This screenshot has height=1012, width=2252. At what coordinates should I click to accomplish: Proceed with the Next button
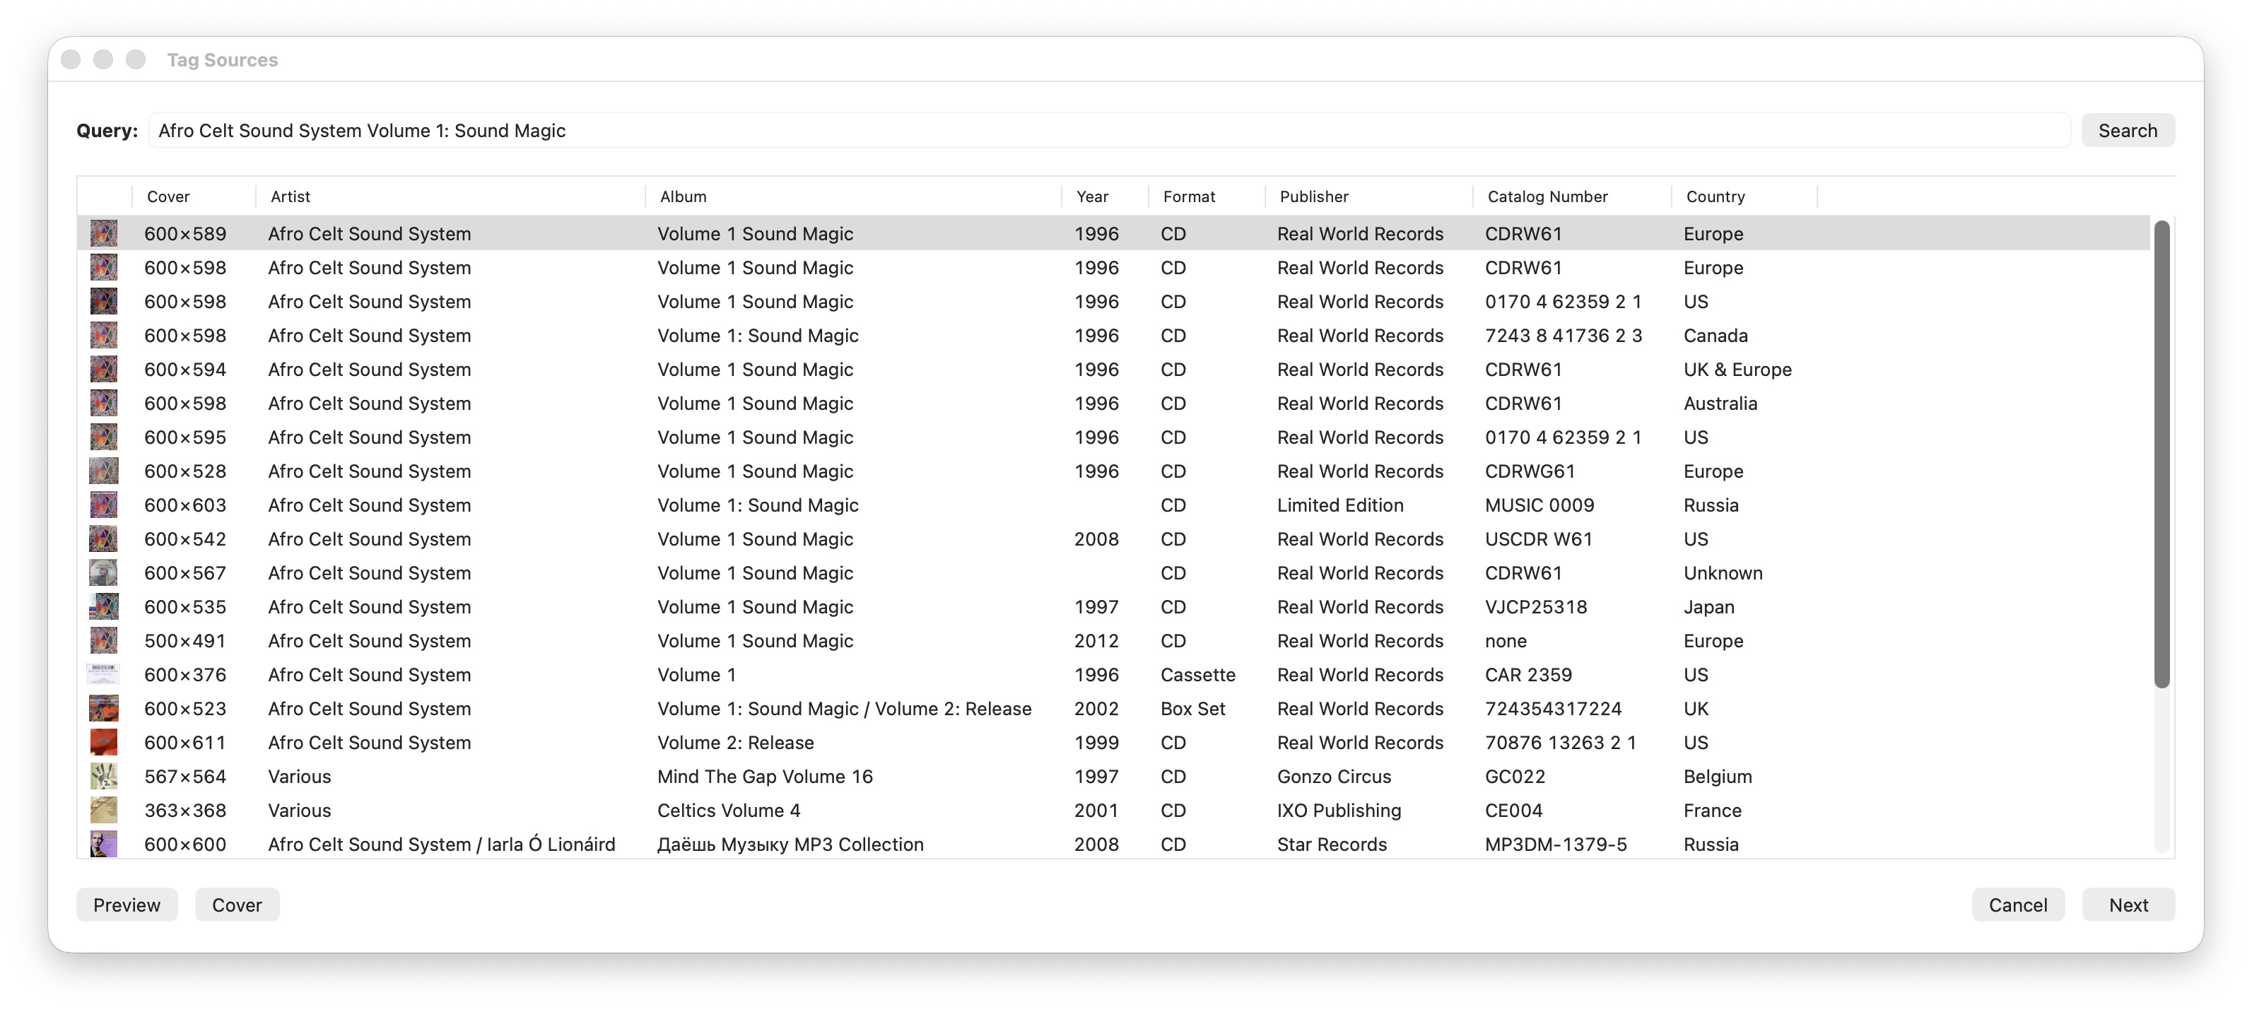tap(2128, 905)
